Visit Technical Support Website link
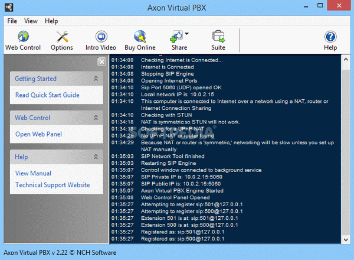Screen dimensions: 354x260 point(53,185)
